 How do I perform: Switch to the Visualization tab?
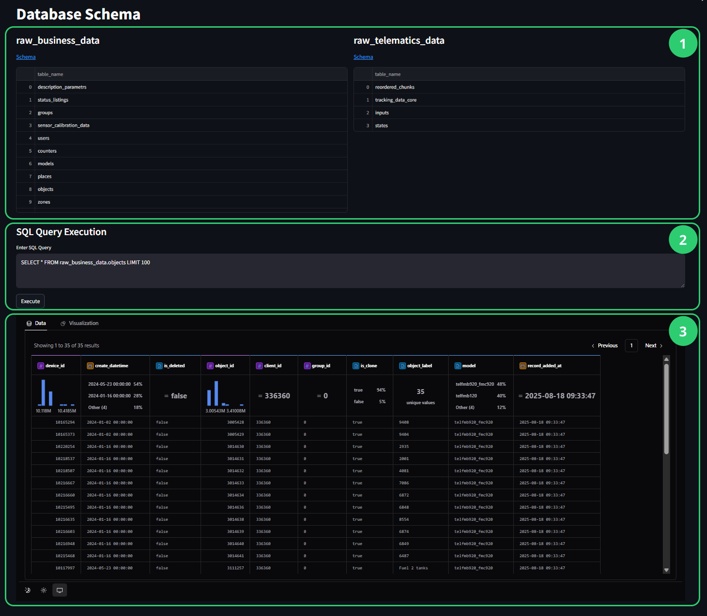(84, 323)
